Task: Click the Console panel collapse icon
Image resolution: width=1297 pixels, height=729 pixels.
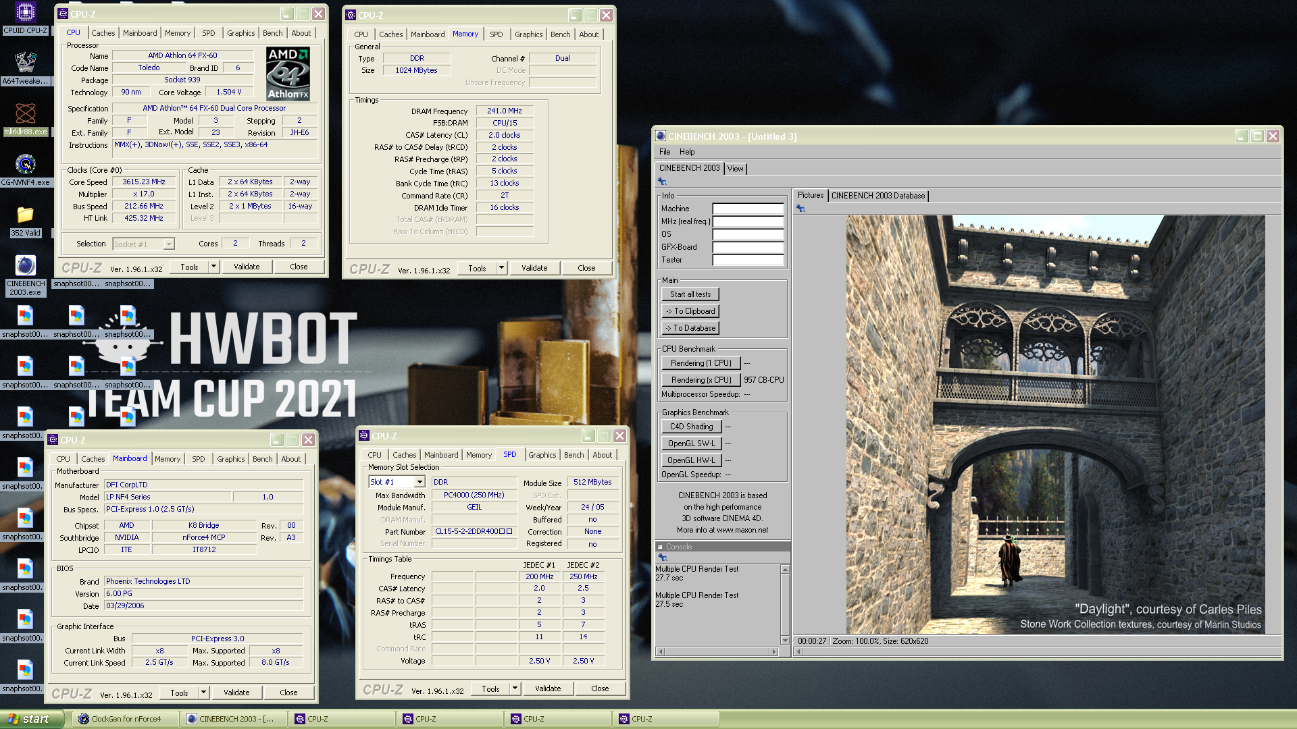Action: (x=661, y=547)
